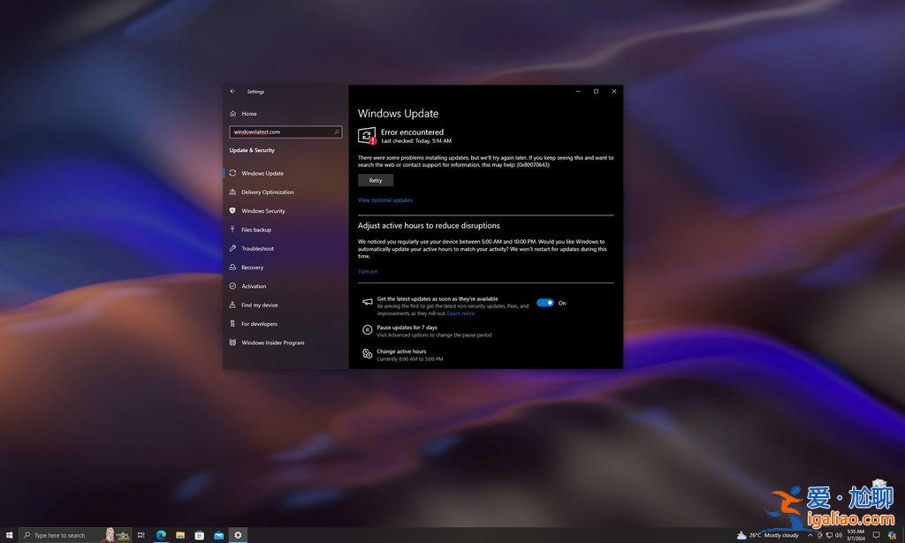
Task: Open the Recovery section
Action: [252, 268]
